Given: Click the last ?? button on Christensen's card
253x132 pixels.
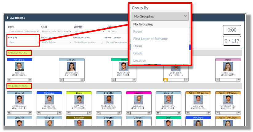Looking at the screenshot, I should pos(238,113).
